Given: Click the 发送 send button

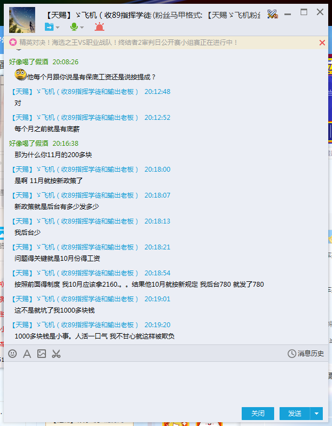Looking at the screenshot, I should pos(295,414).
